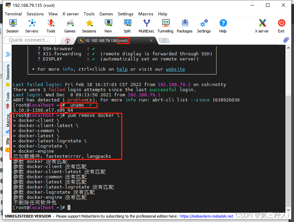Open the Session toolbar icon
The height and width of the screenshot is (222, 294).
coord(12,26)
